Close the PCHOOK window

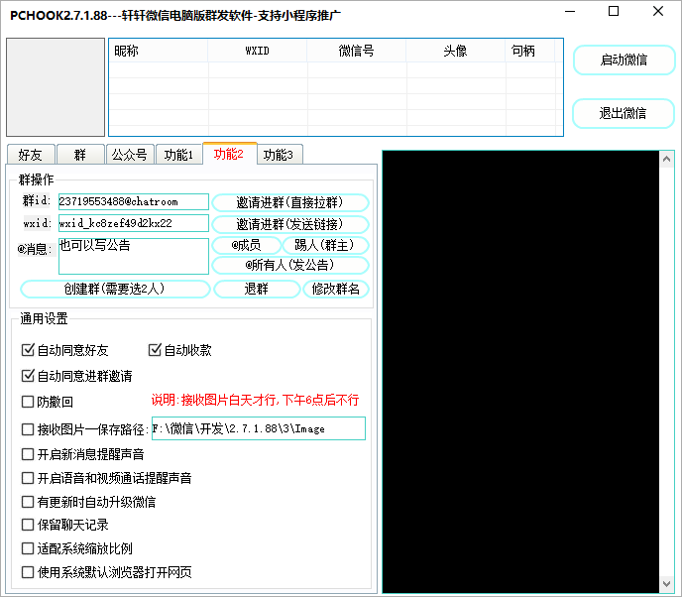click(x=658, y=11)
